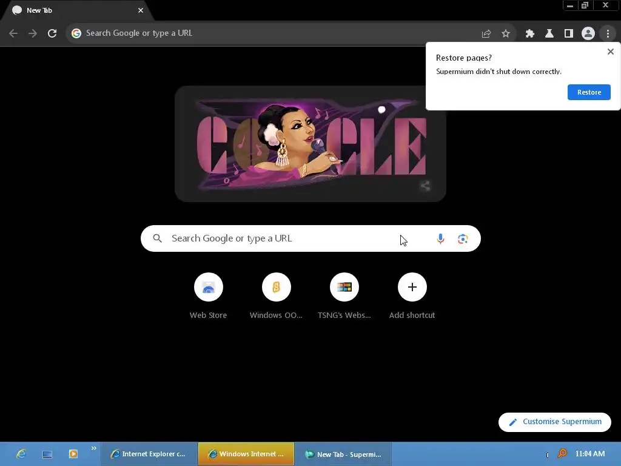This screenshot has width=621, height=466.
Task: Search by image with Lens icon
Action: click(x=463, y=239)
